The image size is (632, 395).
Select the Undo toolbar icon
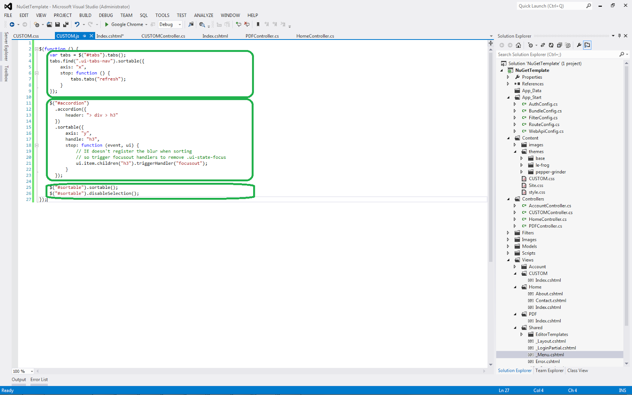pos(77,24)
